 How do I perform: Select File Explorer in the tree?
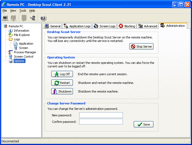[22, 35]
